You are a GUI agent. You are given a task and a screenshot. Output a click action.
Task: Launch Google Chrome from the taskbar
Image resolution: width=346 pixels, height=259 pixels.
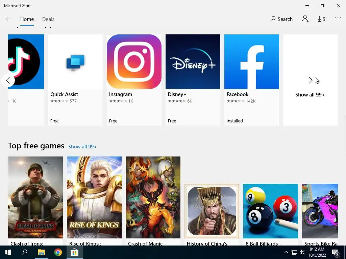click(x=58, y=252)
